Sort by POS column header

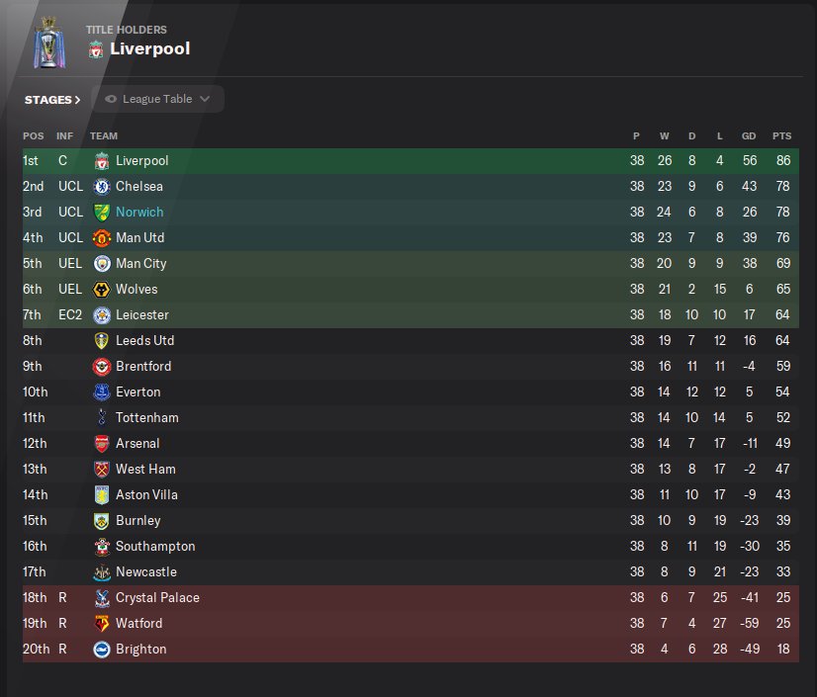click(34, 135)
